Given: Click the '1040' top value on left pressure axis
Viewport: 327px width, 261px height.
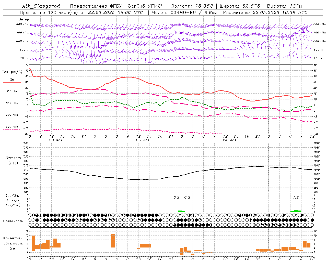Looking at the screenshot, I should pyautogui.click(x=25, y=143).
